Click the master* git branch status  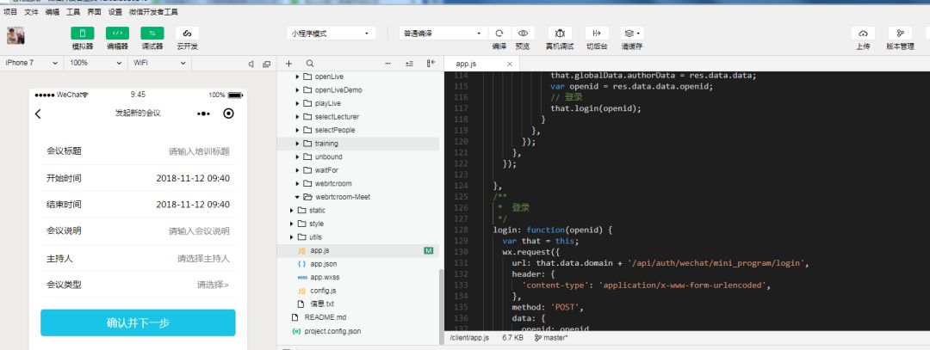click(x=551, y=338)
